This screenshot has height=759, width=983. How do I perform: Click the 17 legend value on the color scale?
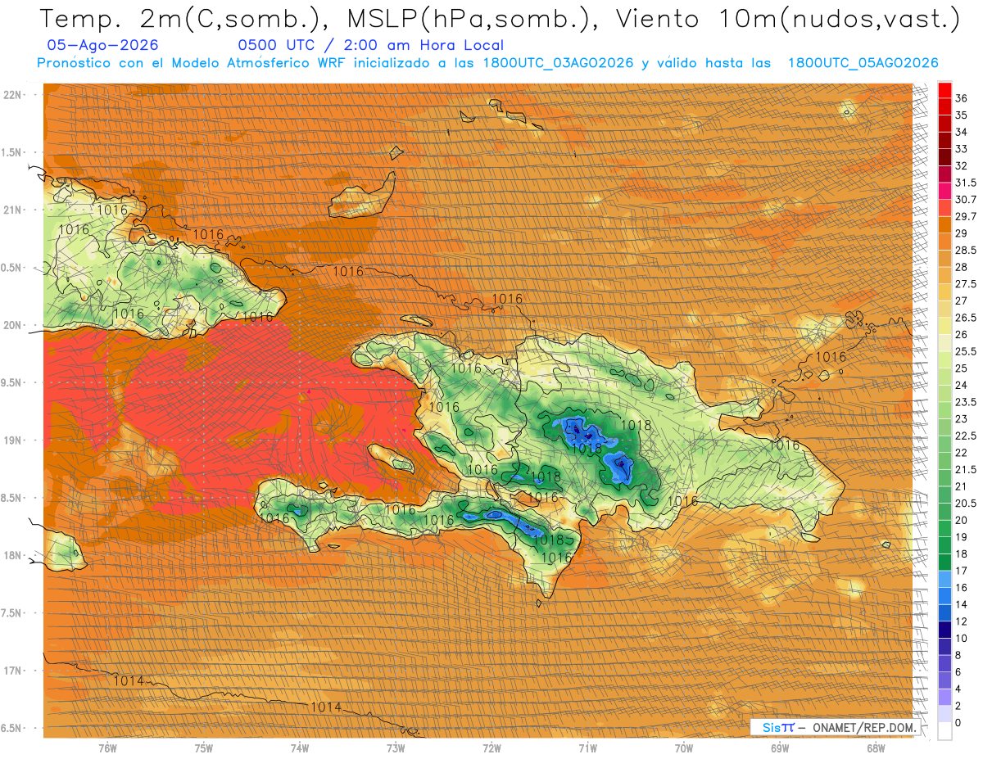(x=962, y=571)
